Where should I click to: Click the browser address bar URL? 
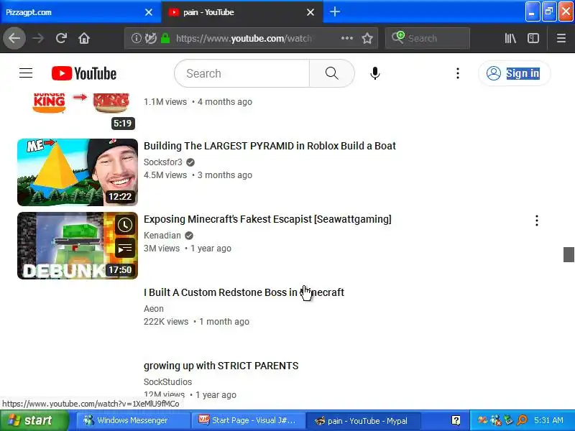(244, 38)
